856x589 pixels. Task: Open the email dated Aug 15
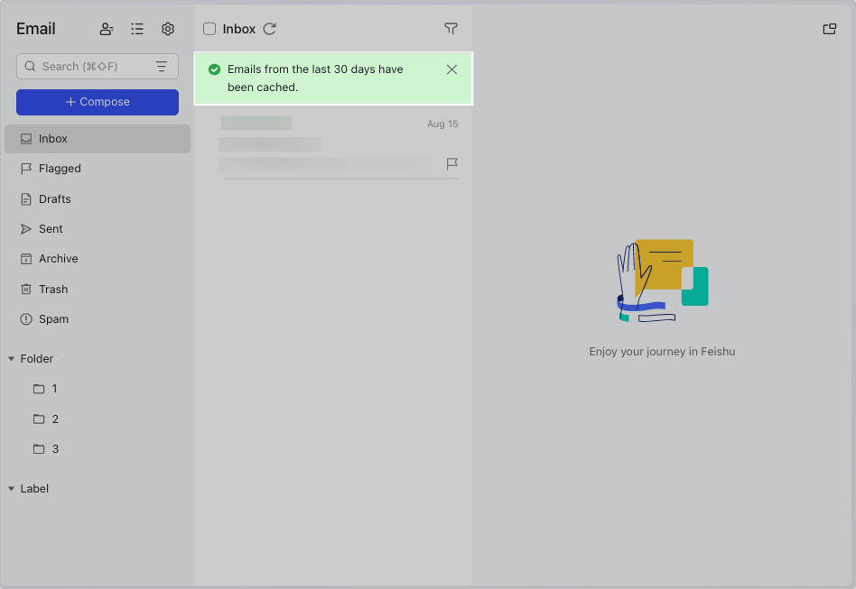tap(333, 144)
